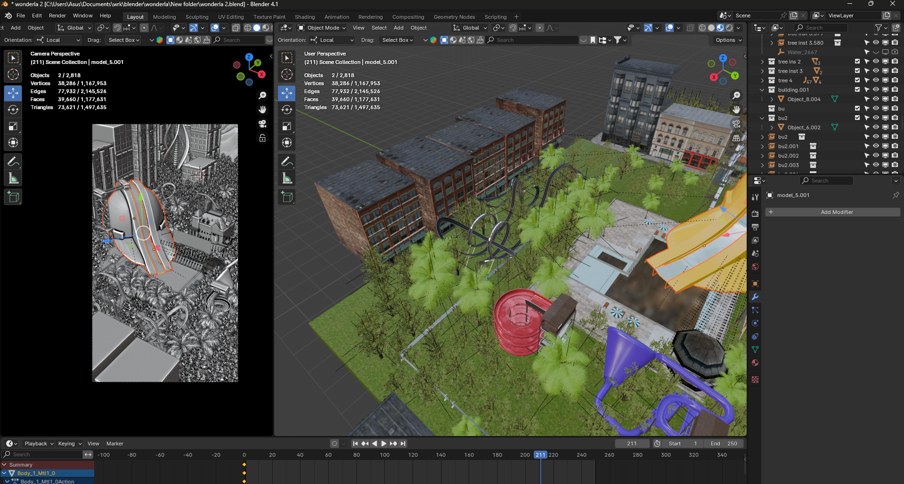Viewport: 904px width, 484px height.
Task: Pin the model_5.001 properties context
Action: tap(896, 195)
